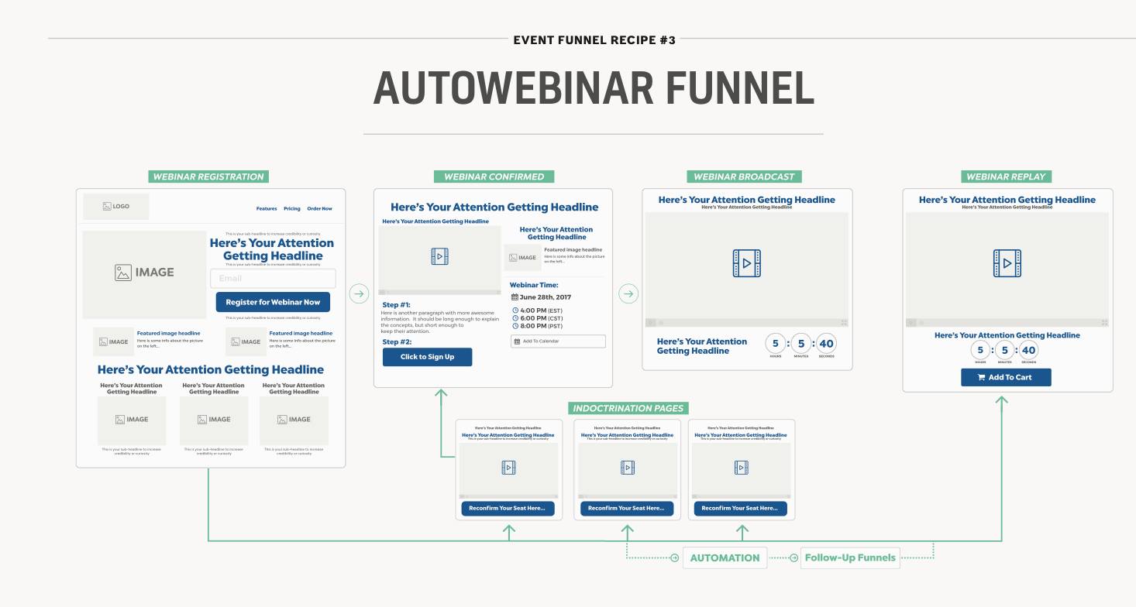Select the WEBINAR BROADCAST label

click(744, 177)
